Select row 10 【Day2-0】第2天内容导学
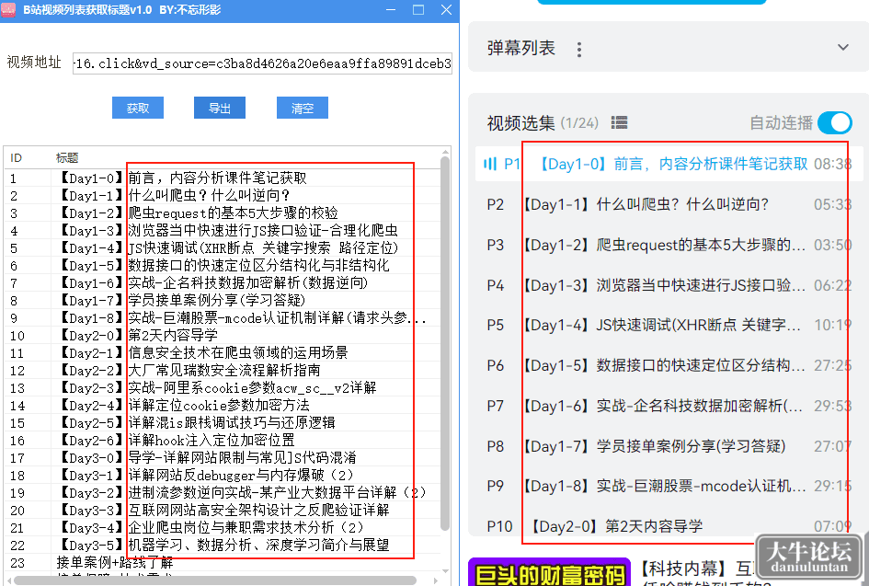Image resolution: width=869 pixels, height=586 pixels. pyautogui.click(x=222, y=336)
